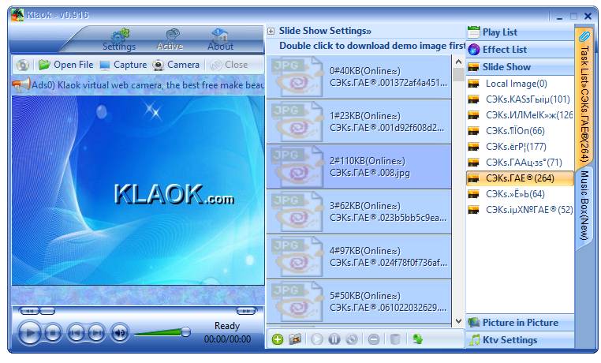
Task: Click the rewind seek button
Action: coord(29,311)
